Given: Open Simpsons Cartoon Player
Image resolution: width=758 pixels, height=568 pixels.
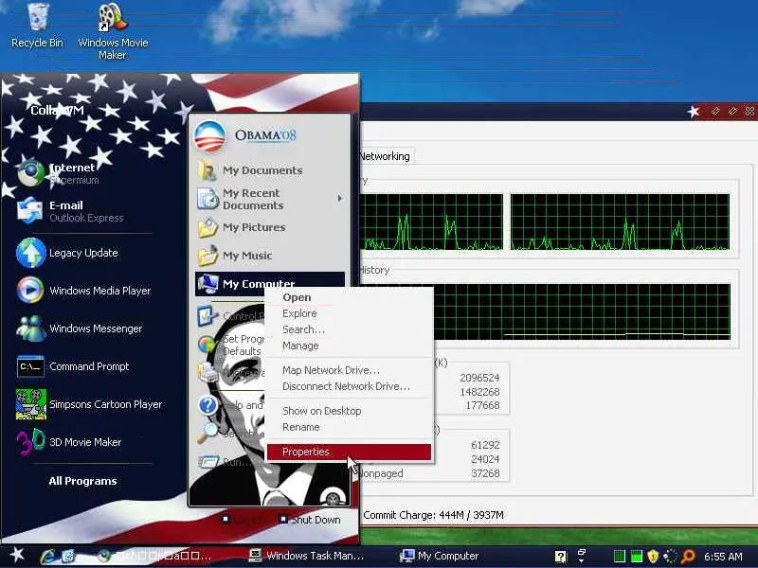Looking at the screenshot, I should (x=89, y=404).
